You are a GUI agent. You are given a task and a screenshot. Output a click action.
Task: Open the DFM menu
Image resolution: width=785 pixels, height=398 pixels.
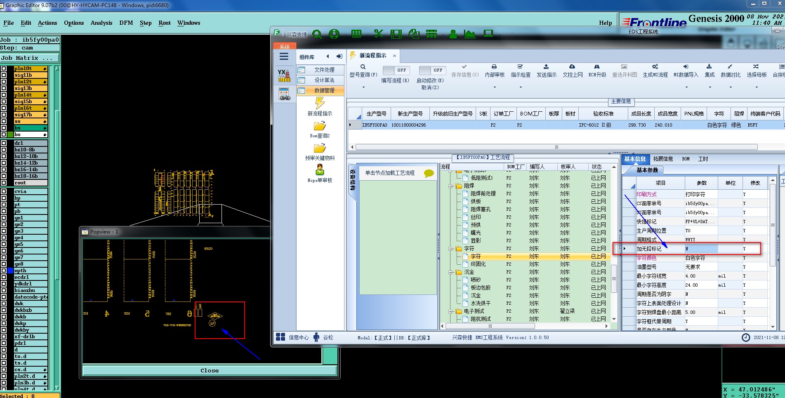point(126,23)
